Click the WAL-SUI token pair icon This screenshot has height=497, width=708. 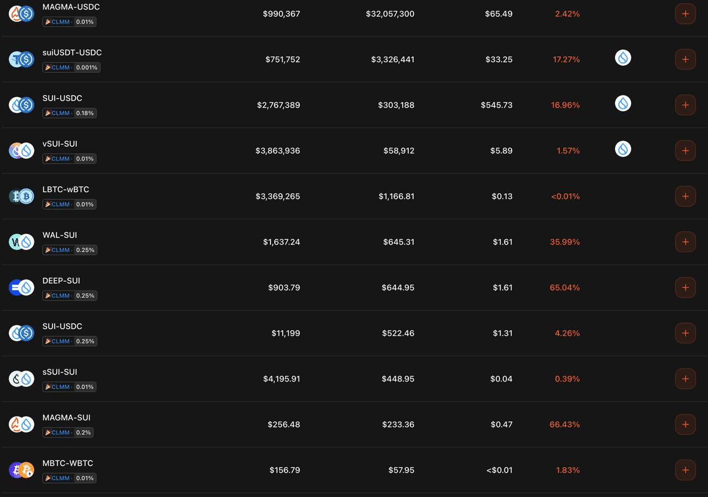tap(22, 242)
